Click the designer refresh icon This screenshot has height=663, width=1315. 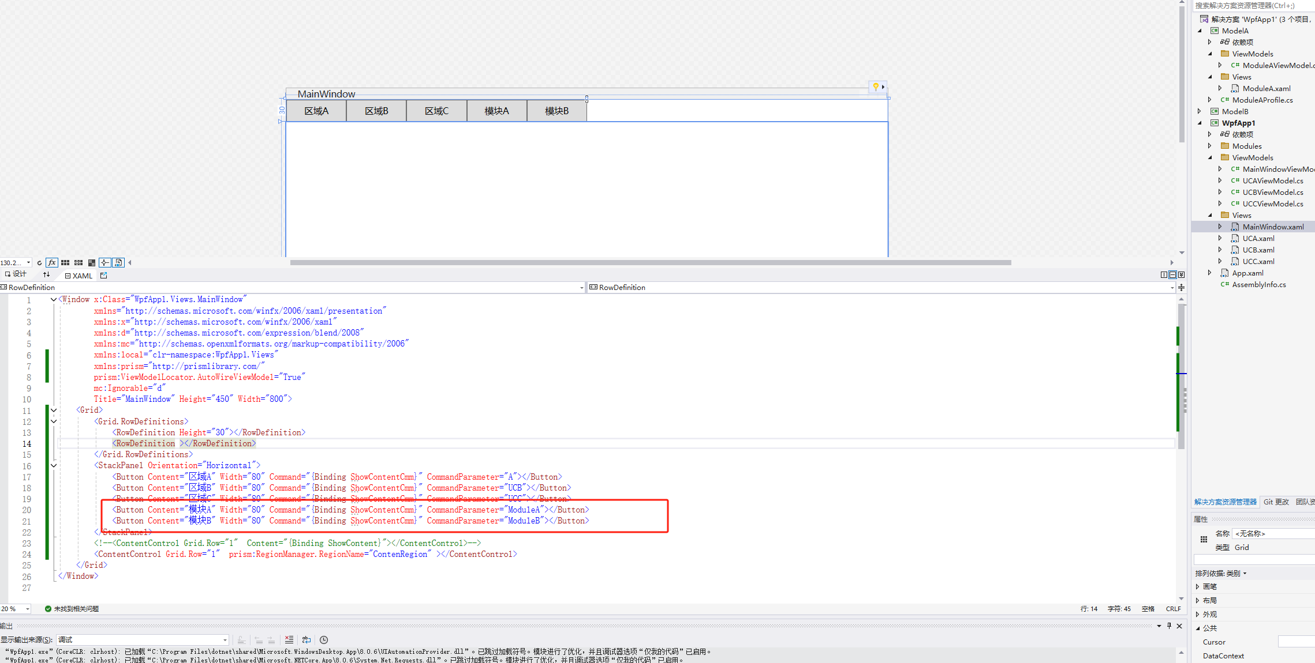39,263
